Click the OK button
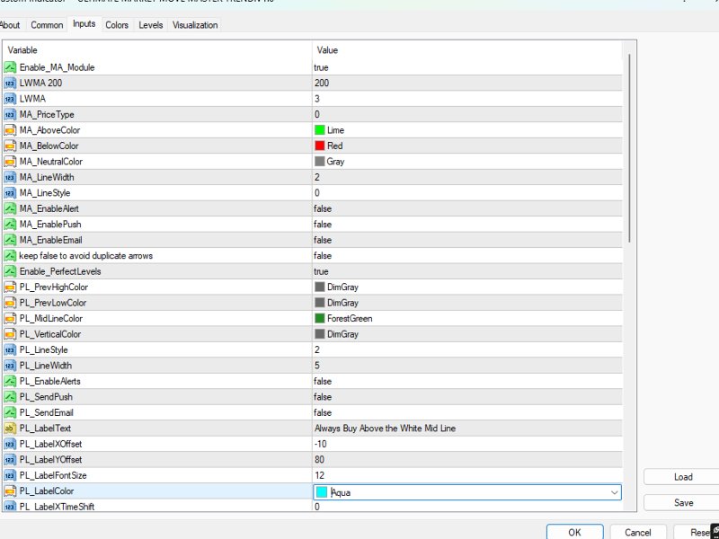 [x=574, y=532]
